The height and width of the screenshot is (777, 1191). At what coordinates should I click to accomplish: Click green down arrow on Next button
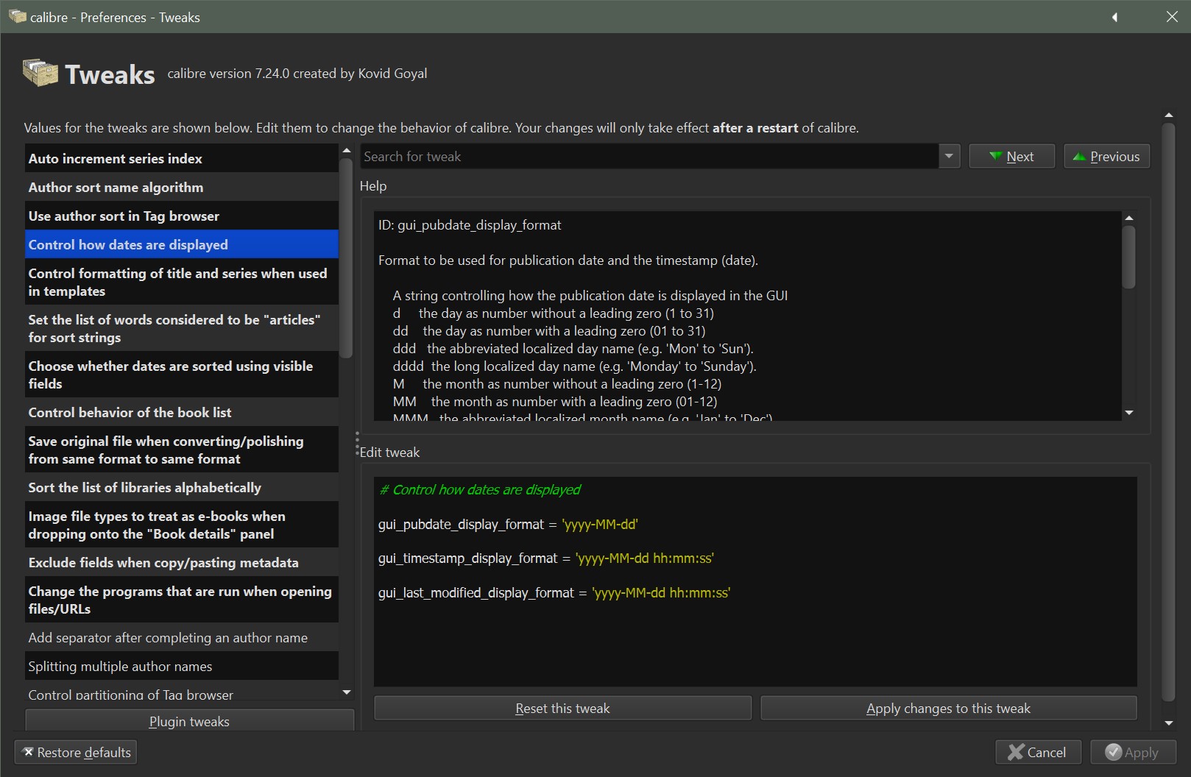click(x=995, y=156)
